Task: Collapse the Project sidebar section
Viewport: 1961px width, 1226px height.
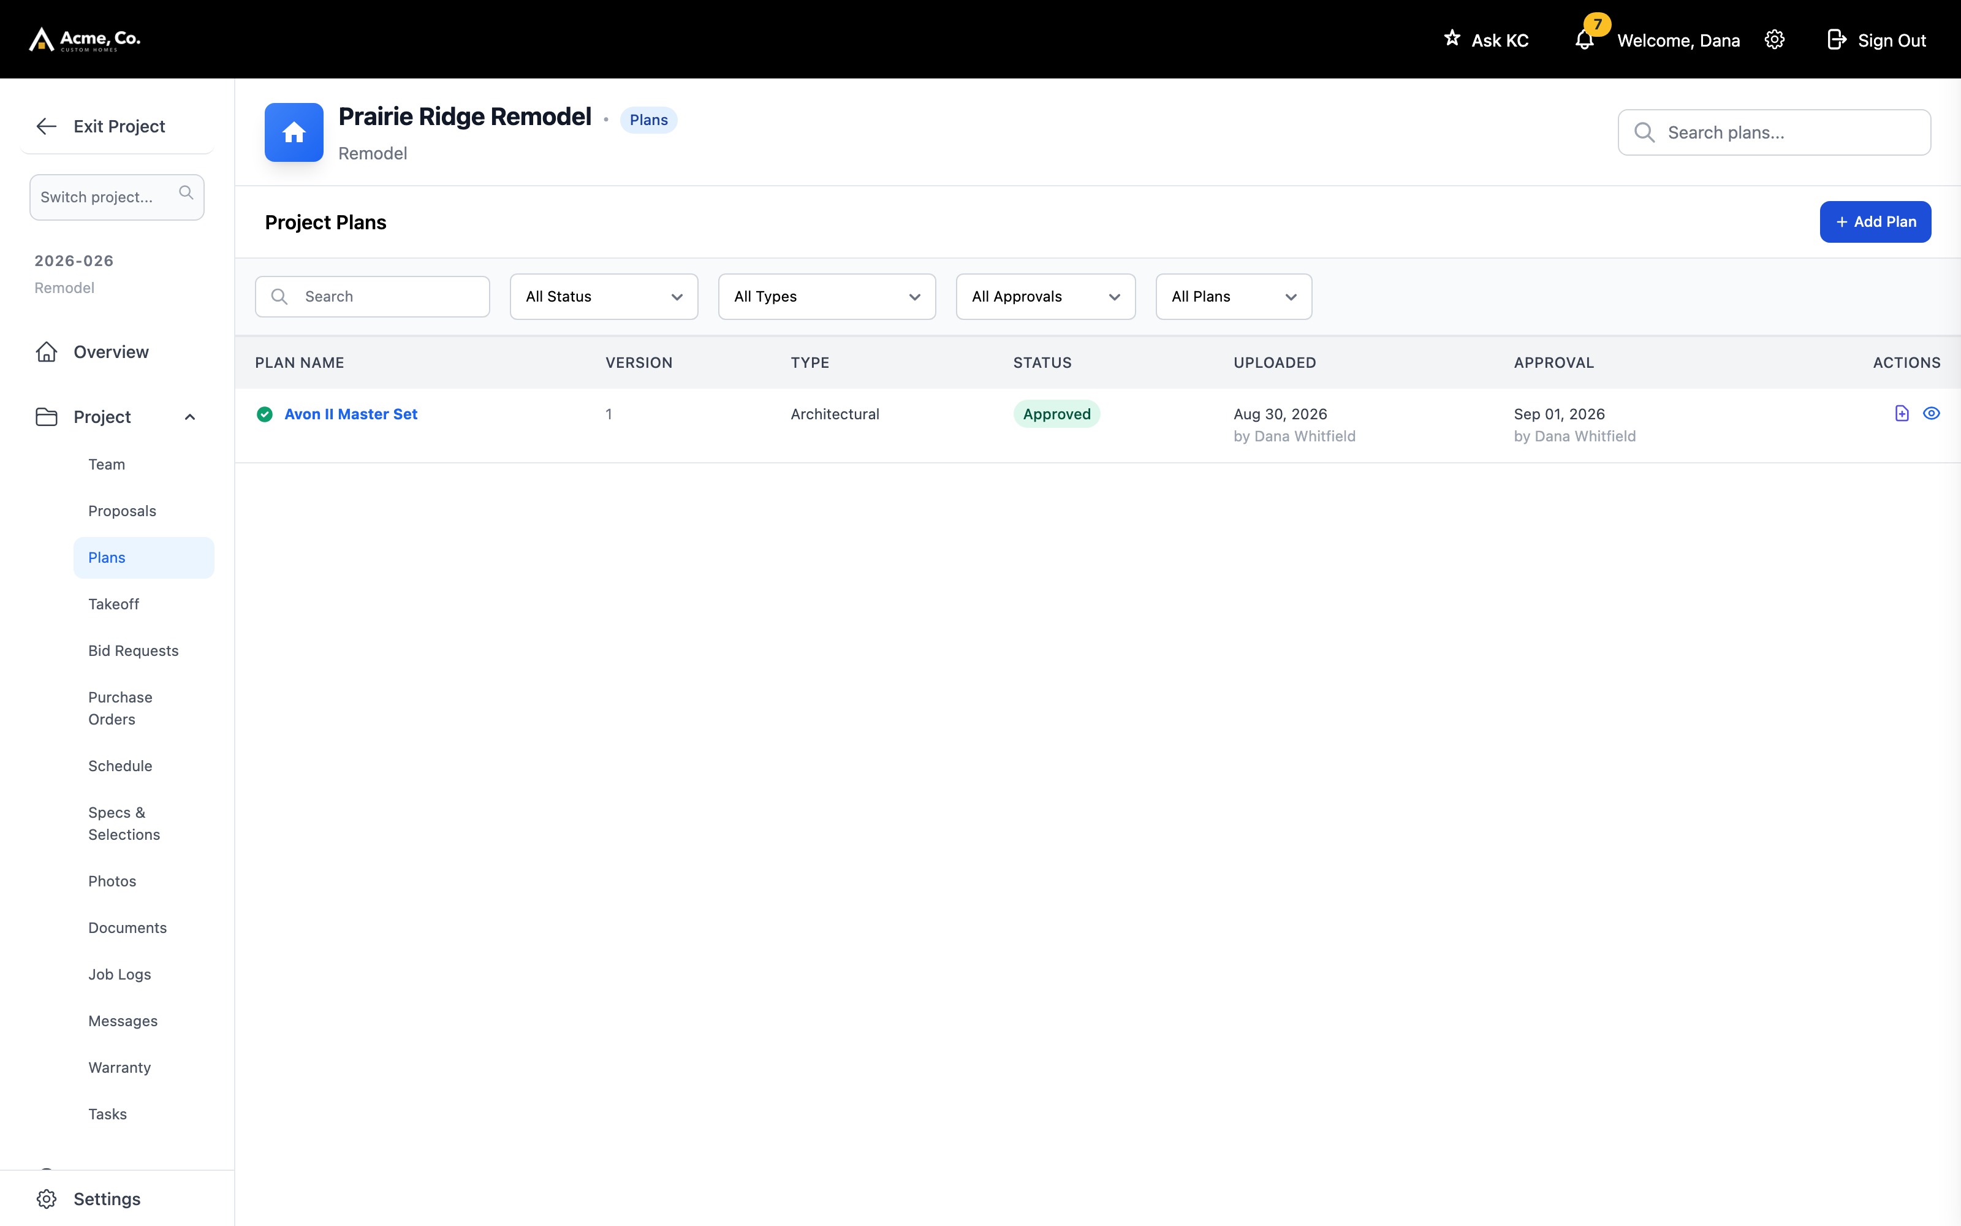Action: pyautogui.click(x=189, y=417)
